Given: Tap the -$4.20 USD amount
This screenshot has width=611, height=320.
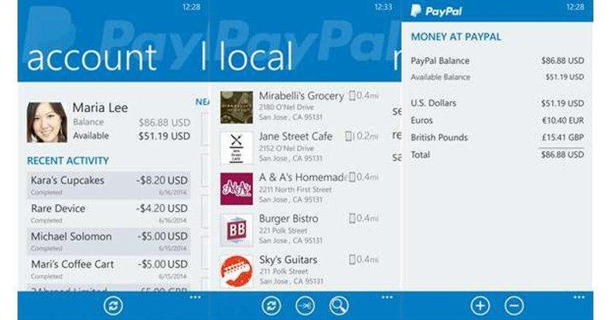Looking at the screenshot, I should click(161, 209).
